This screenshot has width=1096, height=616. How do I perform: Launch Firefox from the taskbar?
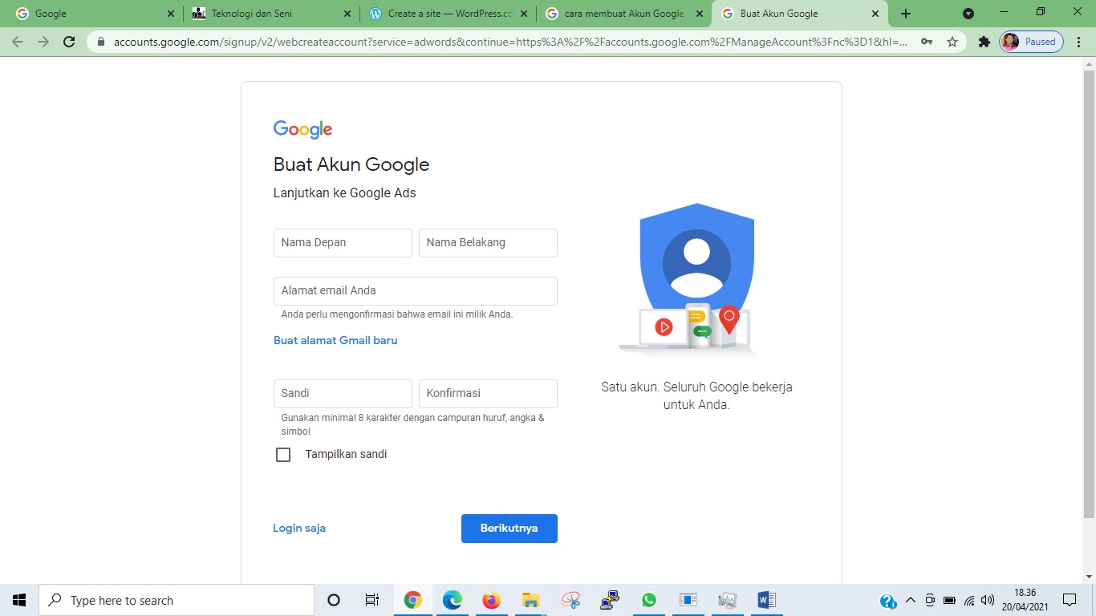(491, 600)
